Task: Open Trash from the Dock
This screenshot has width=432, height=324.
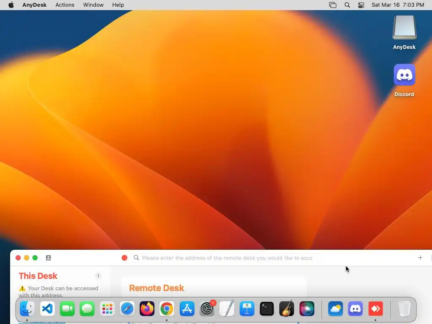Action: click(x=404, y=308)
